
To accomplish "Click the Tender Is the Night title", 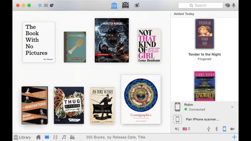I will [x=205, y=54].
